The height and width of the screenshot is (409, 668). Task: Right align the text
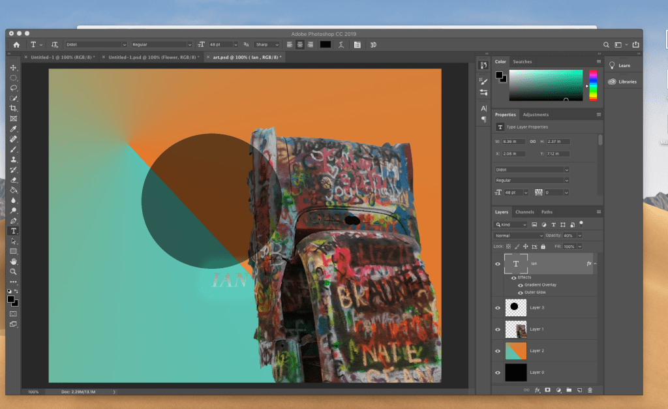tap(310, 45)
